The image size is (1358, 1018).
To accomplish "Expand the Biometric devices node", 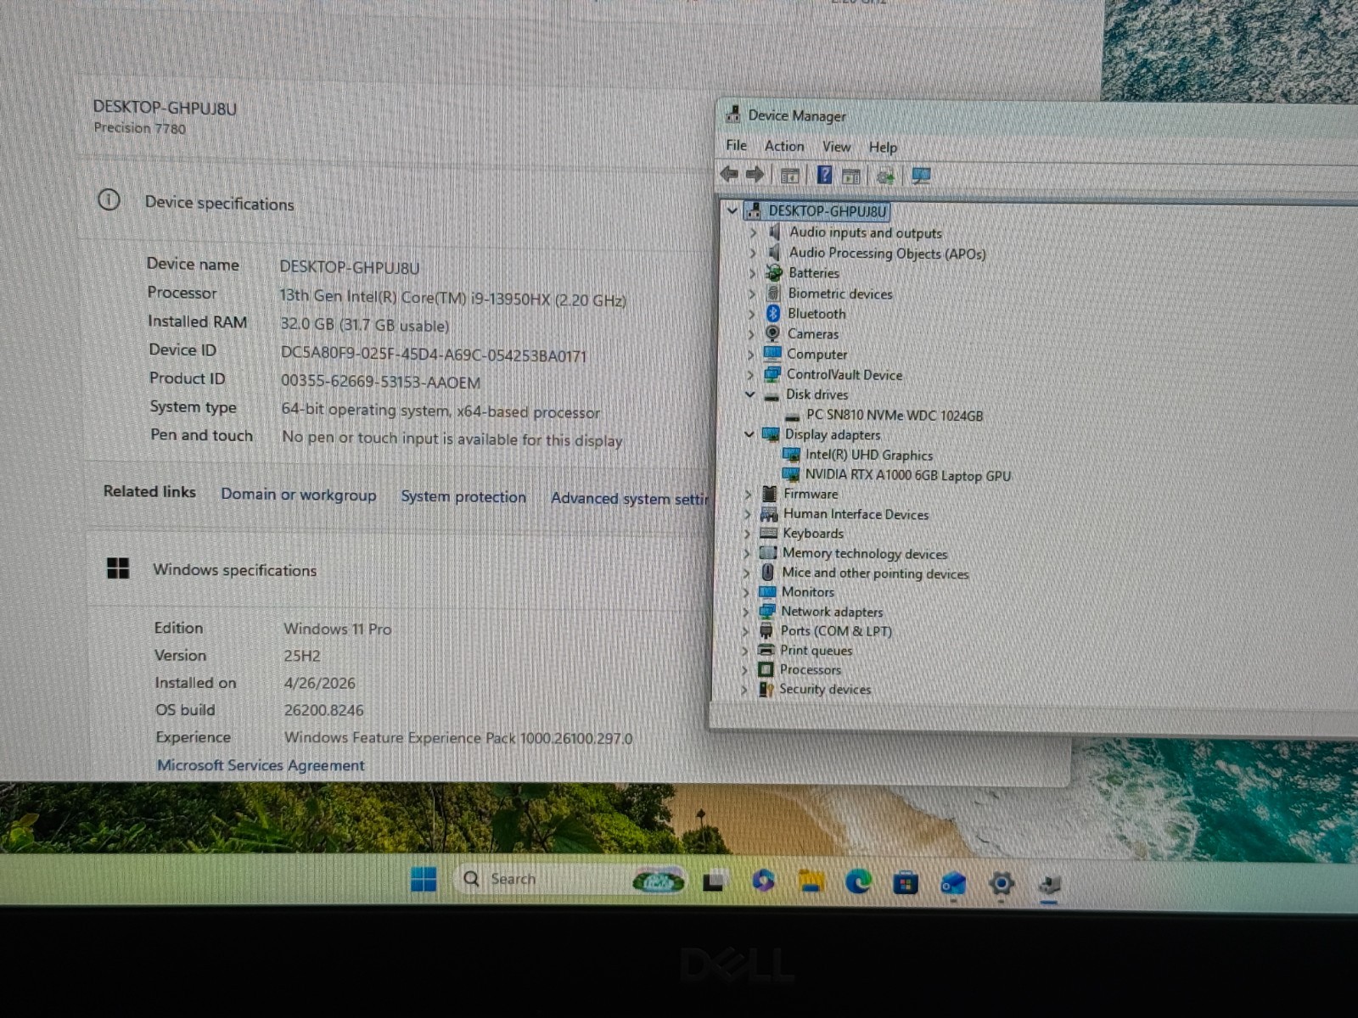I will 751,294.
